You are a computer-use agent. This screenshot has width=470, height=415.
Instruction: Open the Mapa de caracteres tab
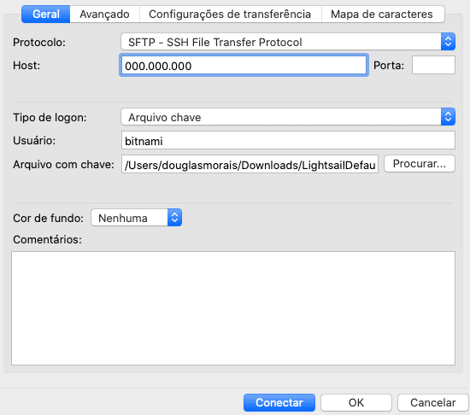(382, 14)
